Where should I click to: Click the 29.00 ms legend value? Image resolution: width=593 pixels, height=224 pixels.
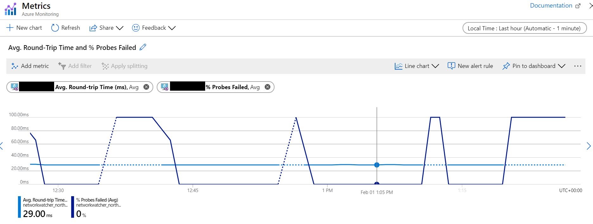pos(38,214)
